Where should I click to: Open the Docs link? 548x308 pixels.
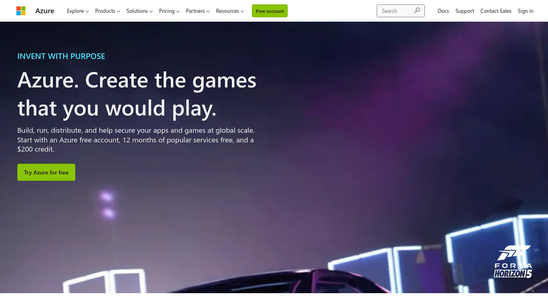click(443, 11)
